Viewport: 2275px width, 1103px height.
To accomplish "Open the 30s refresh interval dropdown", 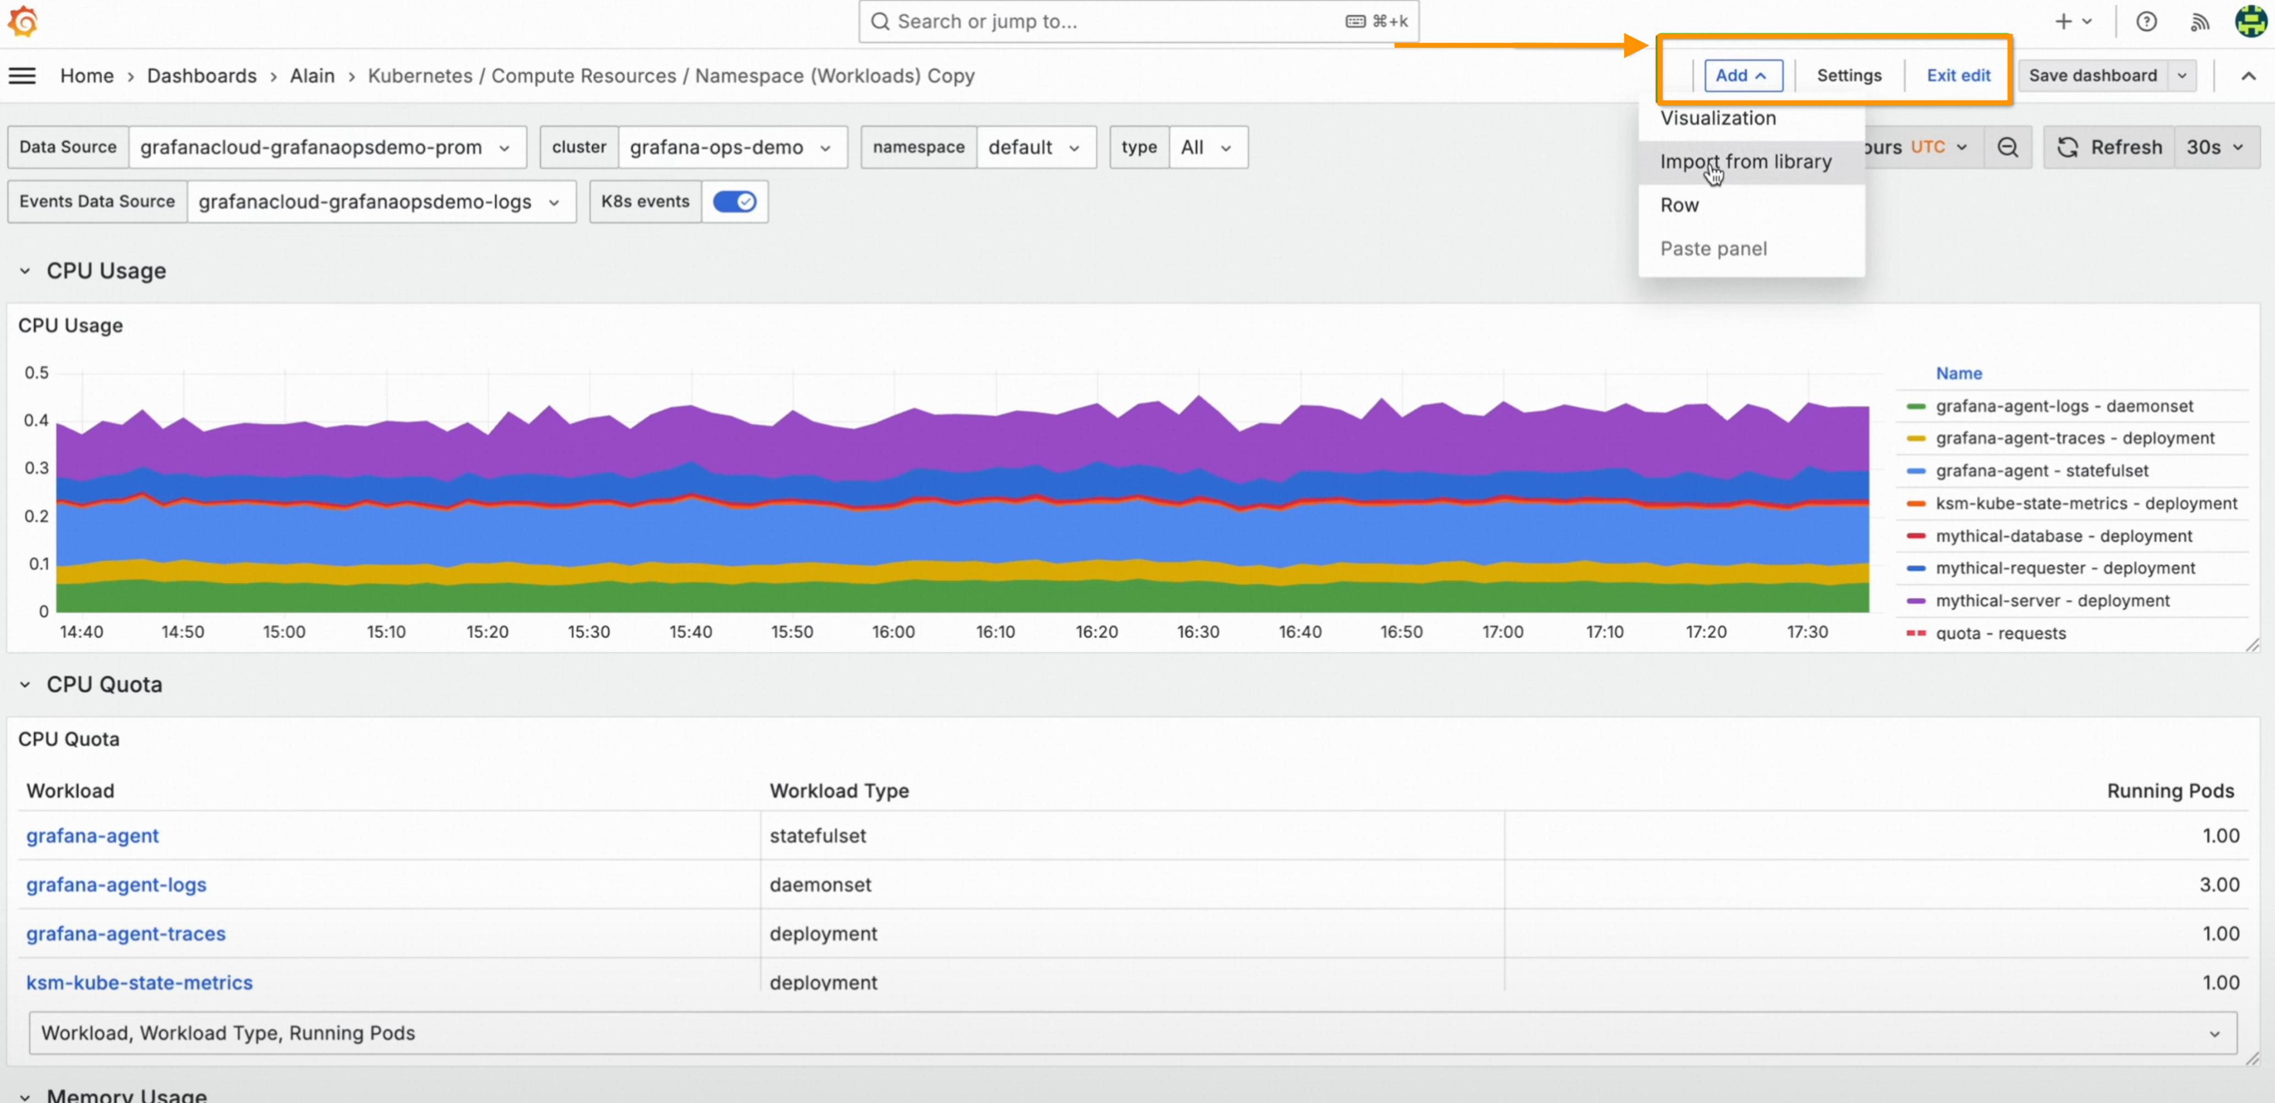I will click(2215, 148).
